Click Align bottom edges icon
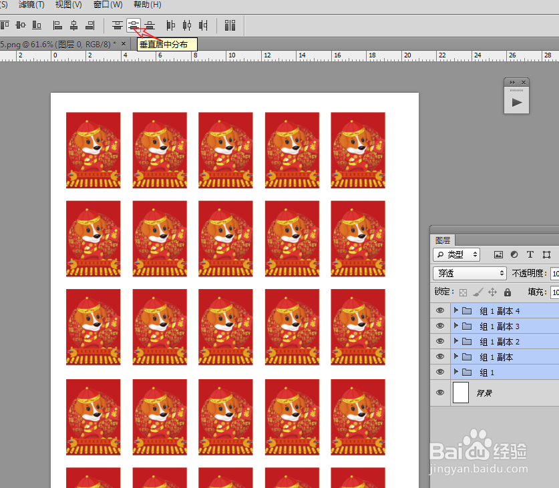 coord(37,25)
